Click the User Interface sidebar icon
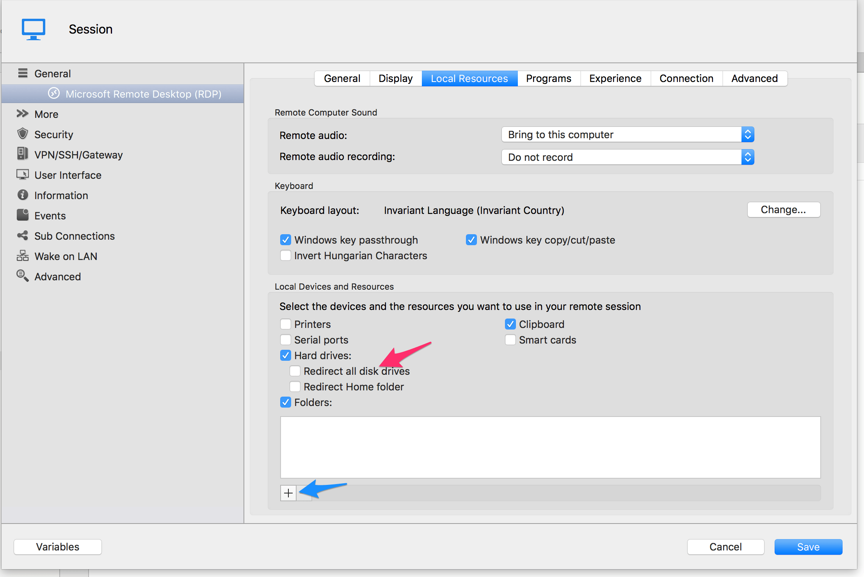The width and height of the screenshot is (864, 577). pyautogui.click(x=23, y=175)
